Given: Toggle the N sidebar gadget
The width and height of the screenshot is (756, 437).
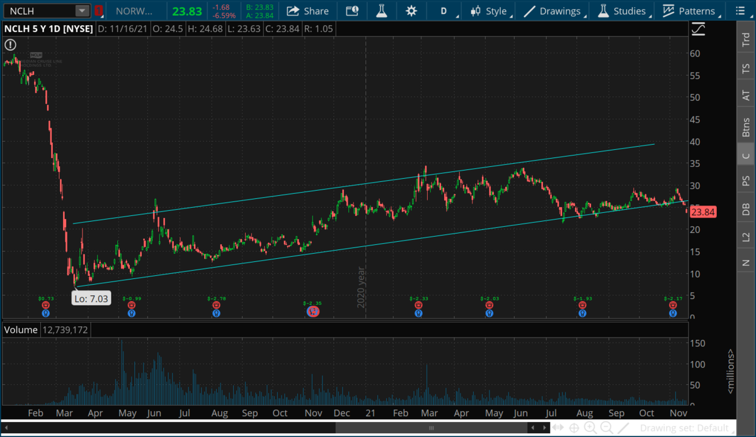Looking at the screenshot, I should pyautogui.click(x=746, y=263).
